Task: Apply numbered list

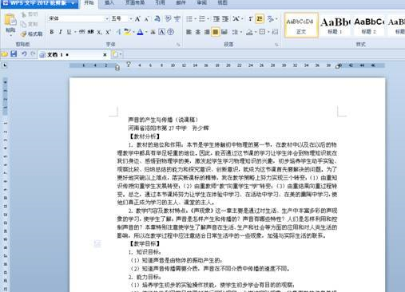Action: [202, 18]
